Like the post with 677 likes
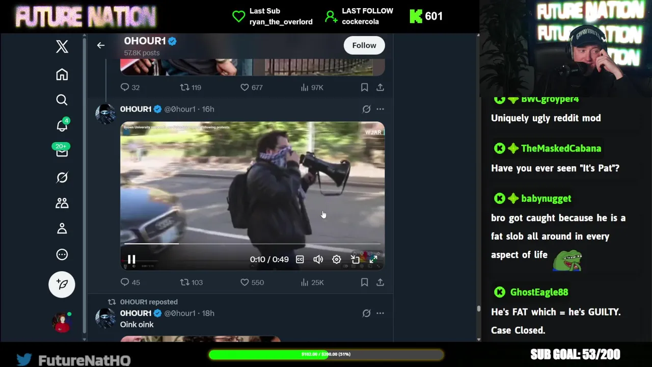 coord(251,87)
